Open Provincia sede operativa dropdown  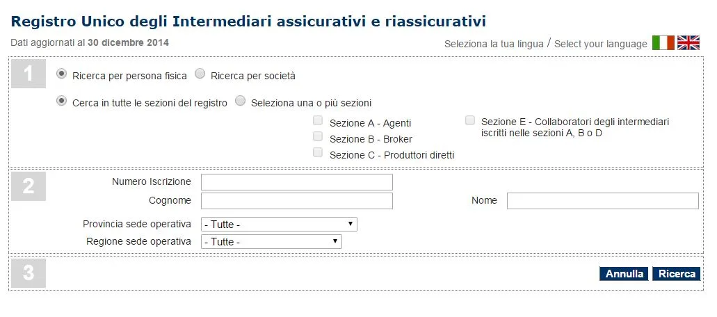279,225
